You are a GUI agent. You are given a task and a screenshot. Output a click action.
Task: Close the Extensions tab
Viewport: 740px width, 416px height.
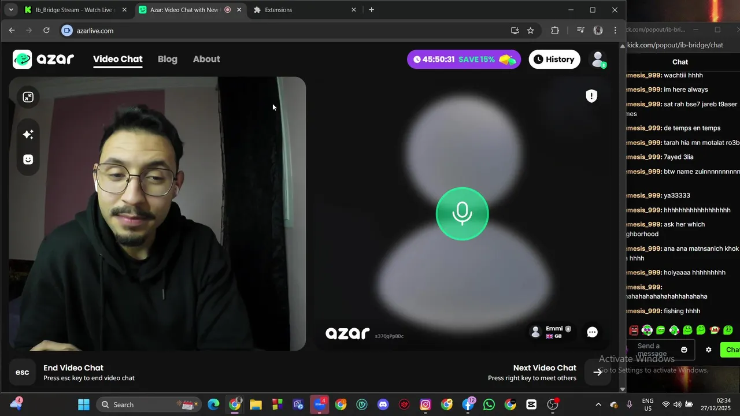(x=354, y=10)
